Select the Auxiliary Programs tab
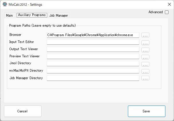This screenshot has height=121, width=174. click(x=32, y=15)
